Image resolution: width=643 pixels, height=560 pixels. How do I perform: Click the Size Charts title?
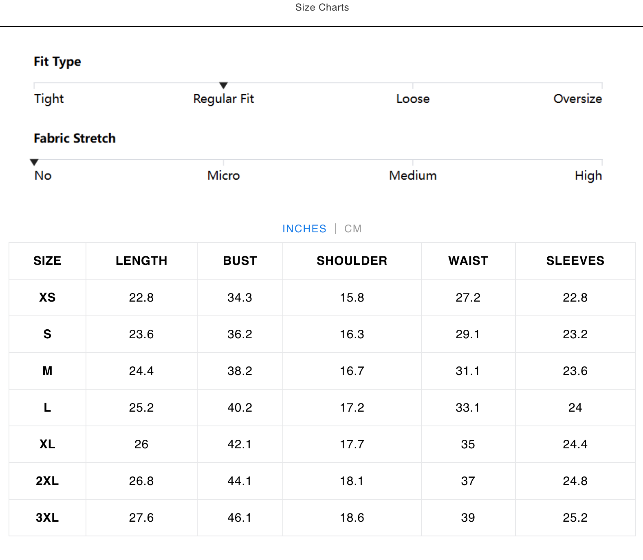322,7
